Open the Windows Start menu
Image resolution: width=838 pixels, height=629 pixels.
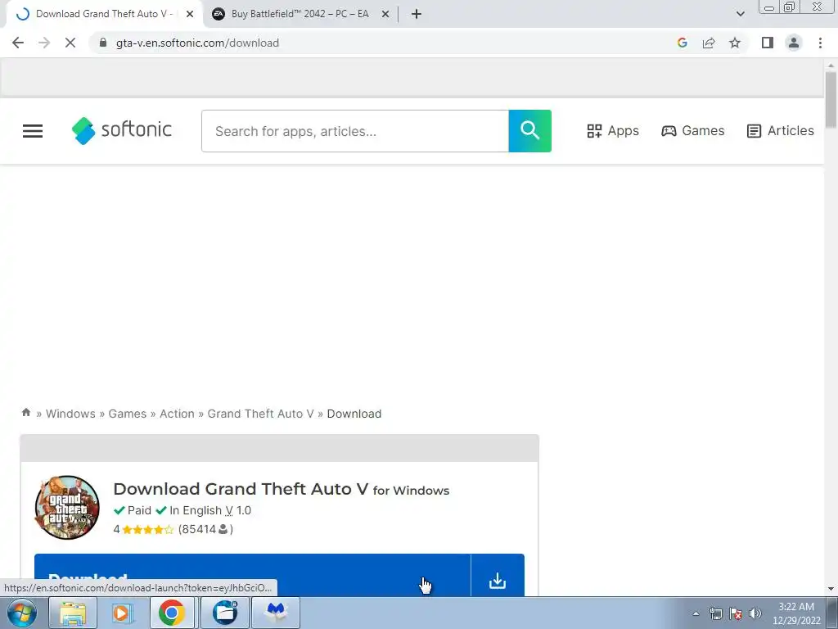tap(21, 613)
